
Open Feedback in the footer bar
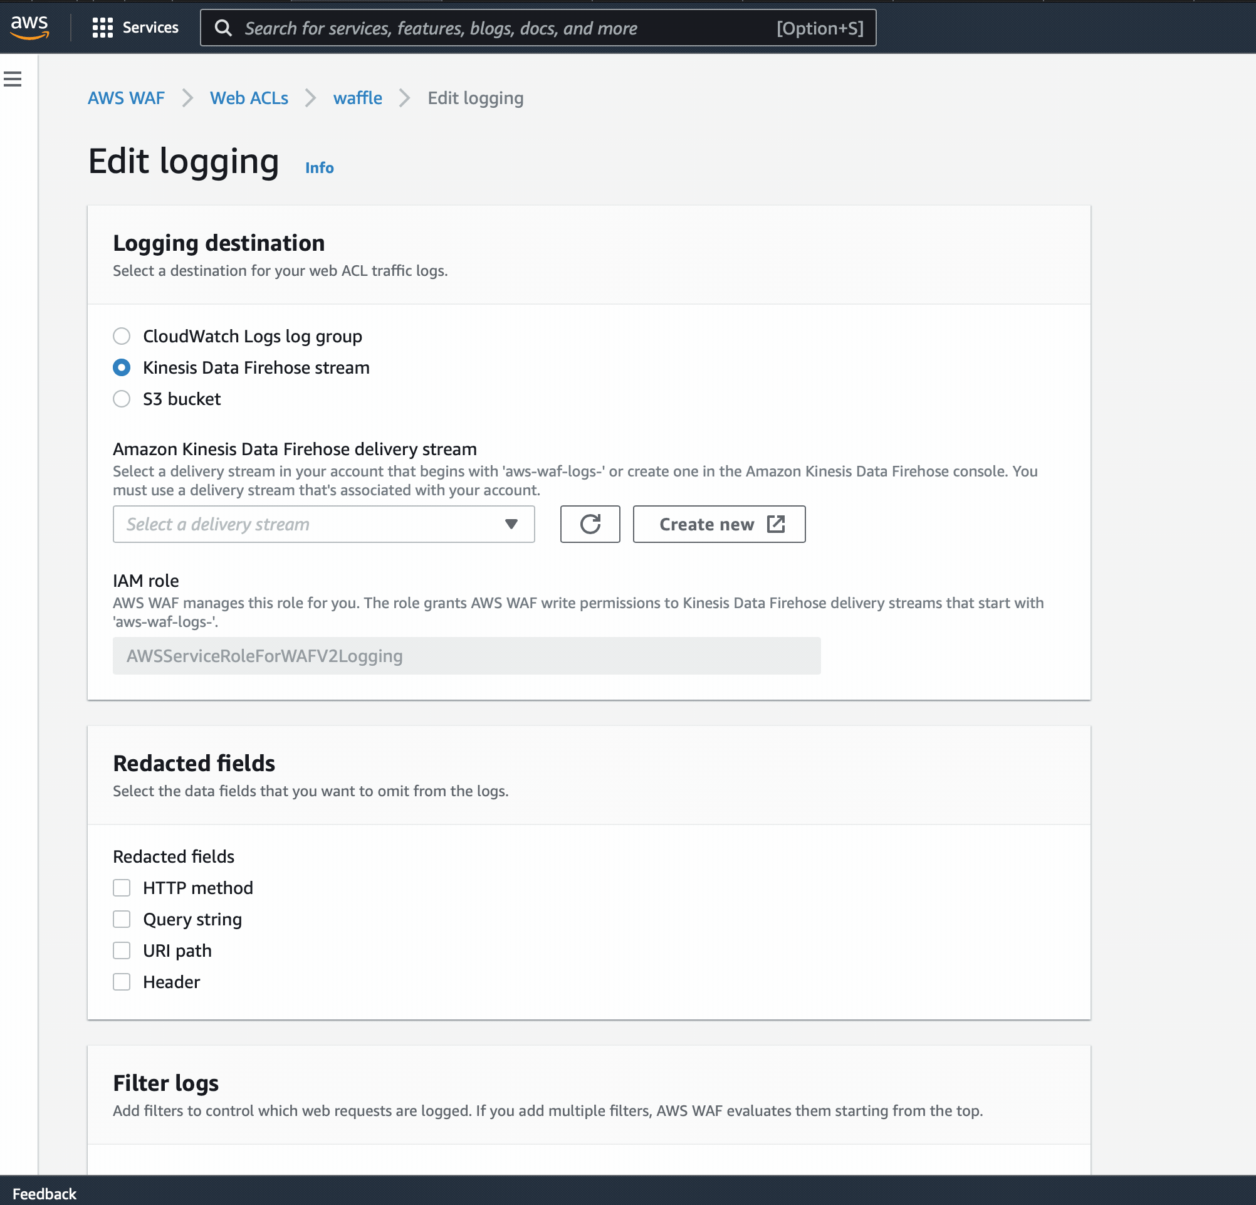click(x=44, y=1194)
